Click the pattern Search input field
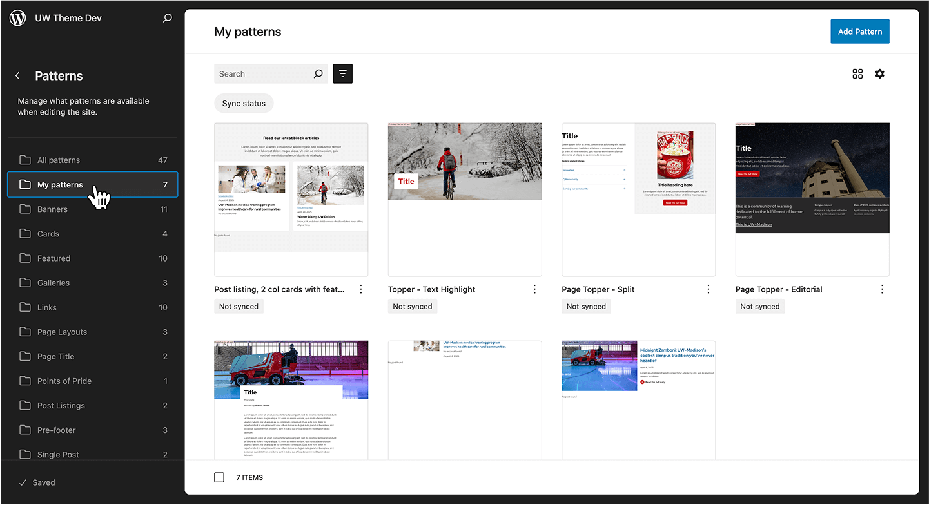This screenshot has width=929, height=505. pyautogui.click(x=263, y=74)
